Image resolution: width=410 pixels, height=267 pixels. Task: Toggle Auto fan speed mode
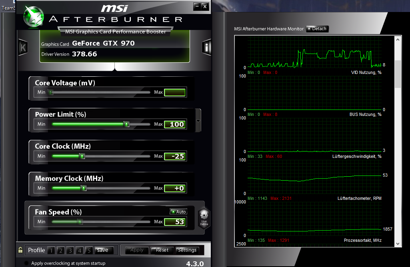pyautogui.click(x=178, y=211)
